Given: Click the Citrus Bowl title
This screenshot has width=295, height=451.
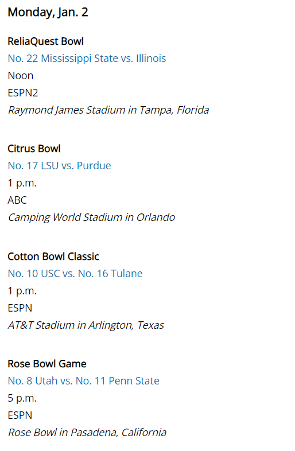Looking at the screenshot, I should pos(34,149).
